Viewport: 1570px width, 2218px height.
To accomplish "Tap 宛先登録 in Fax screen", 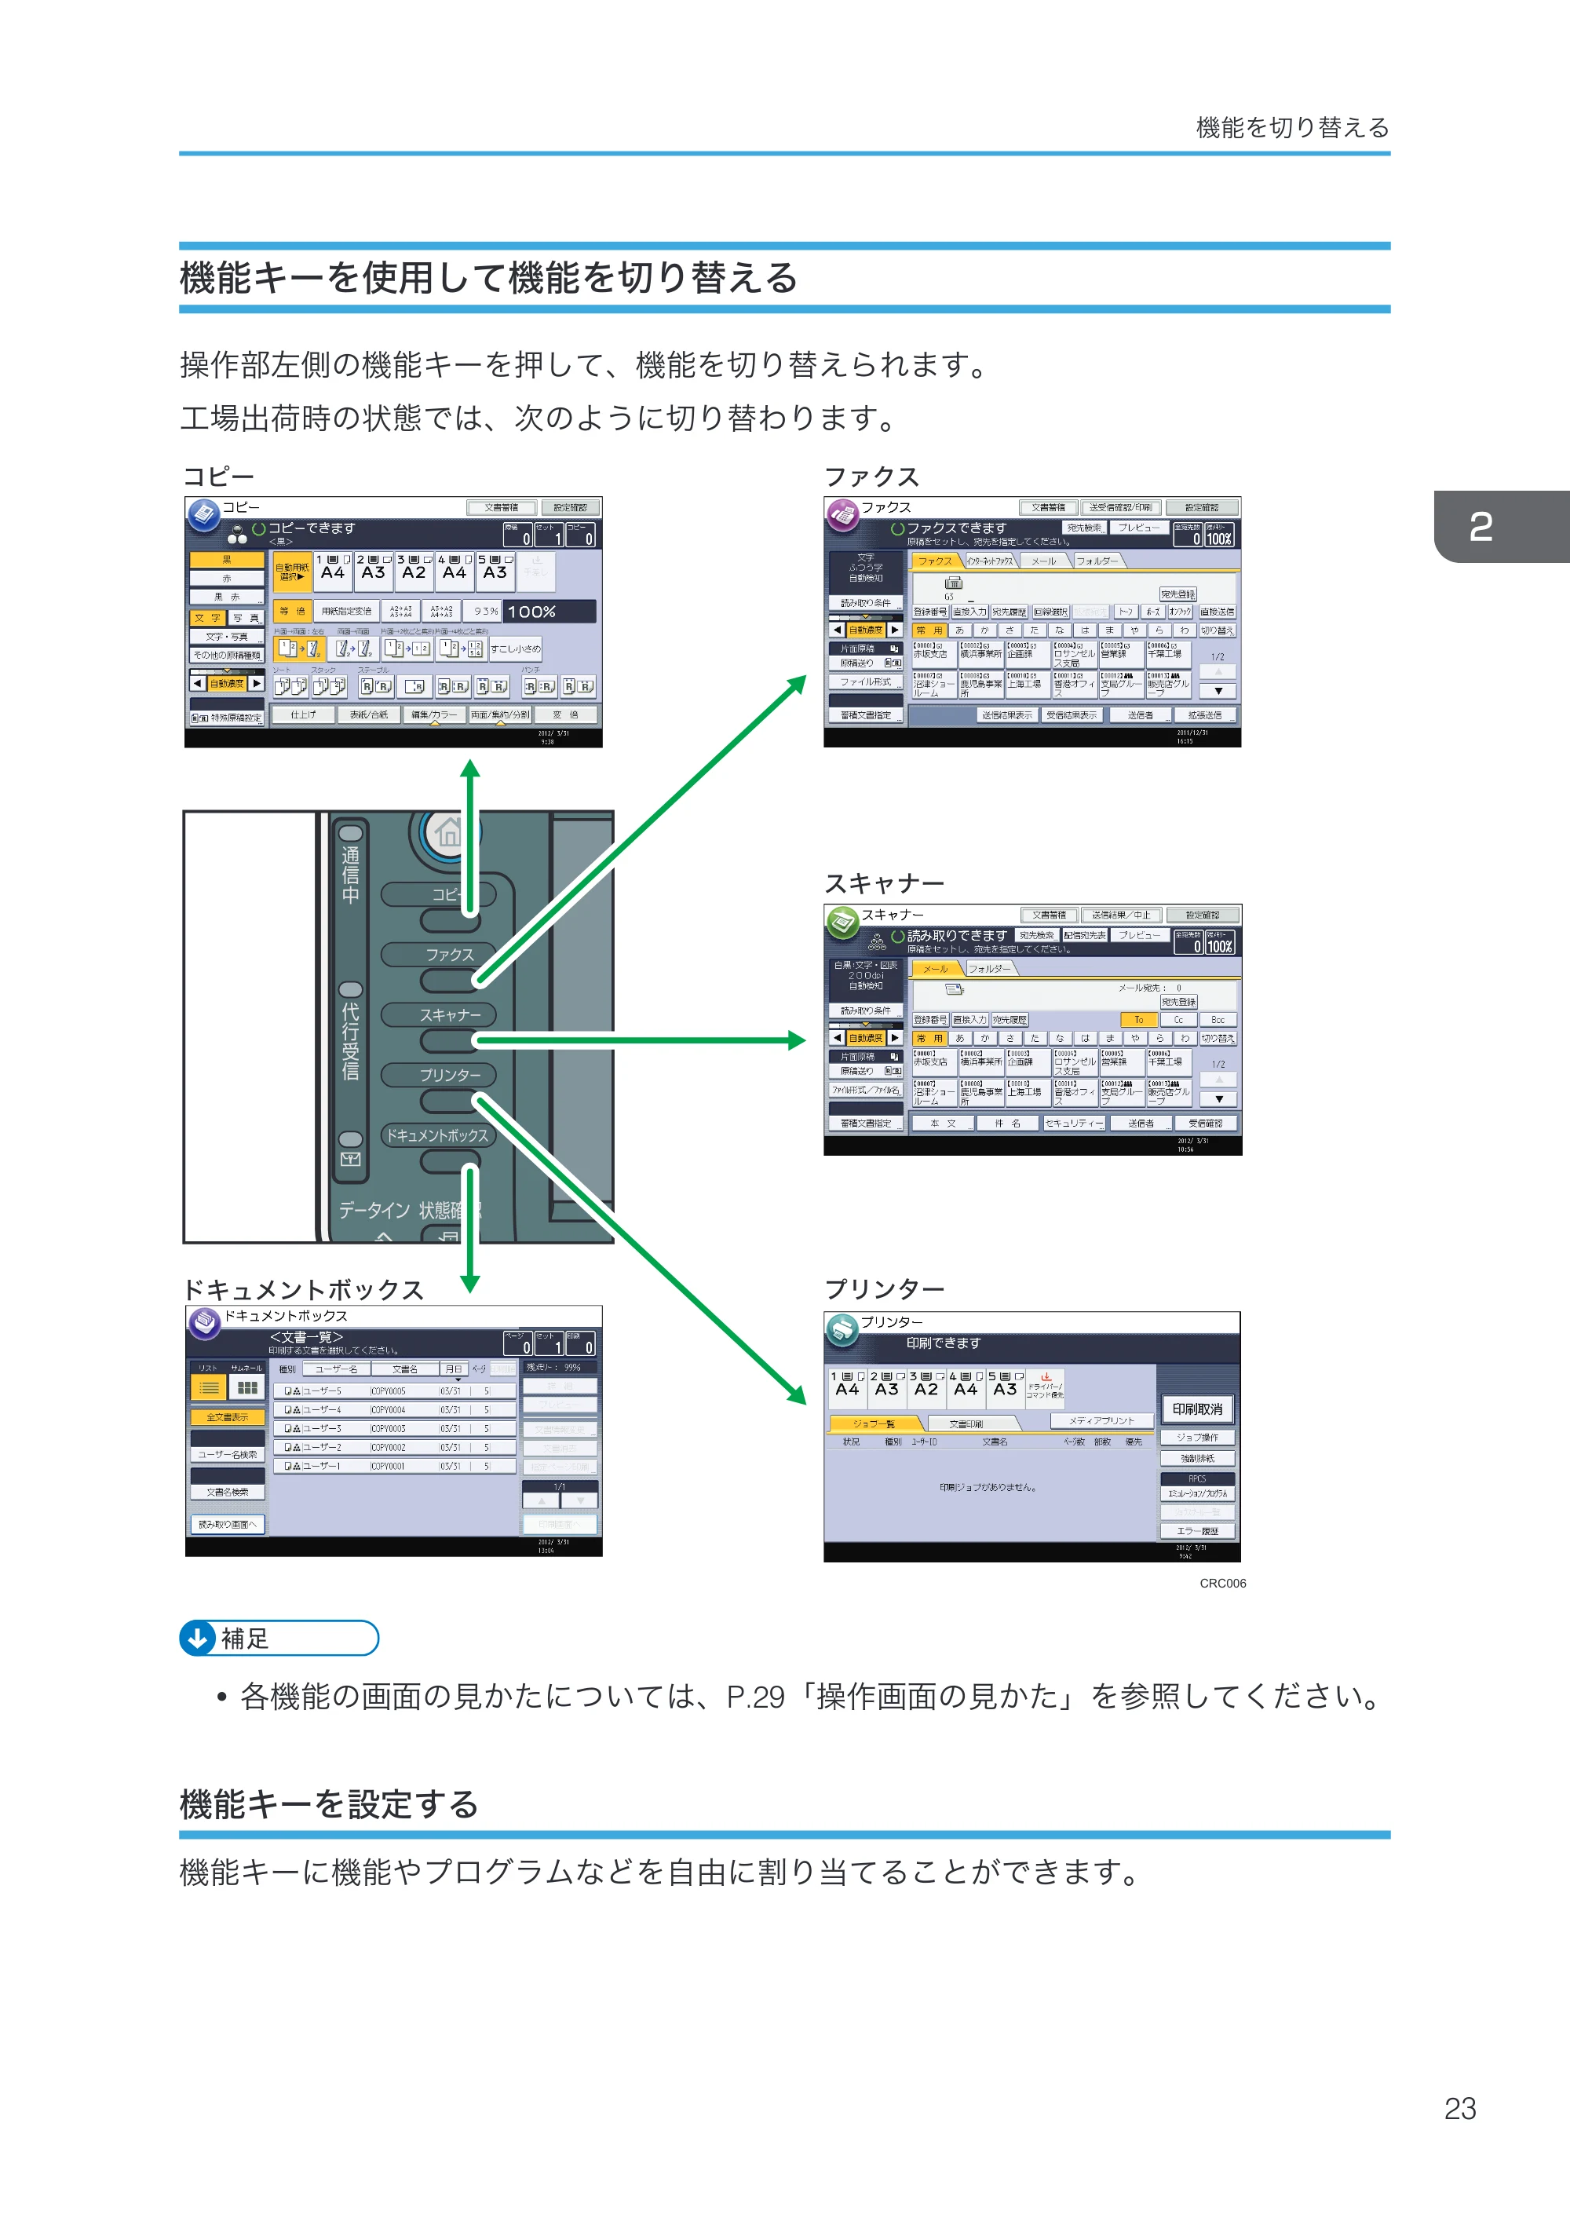I will (x=1178, y=594).
